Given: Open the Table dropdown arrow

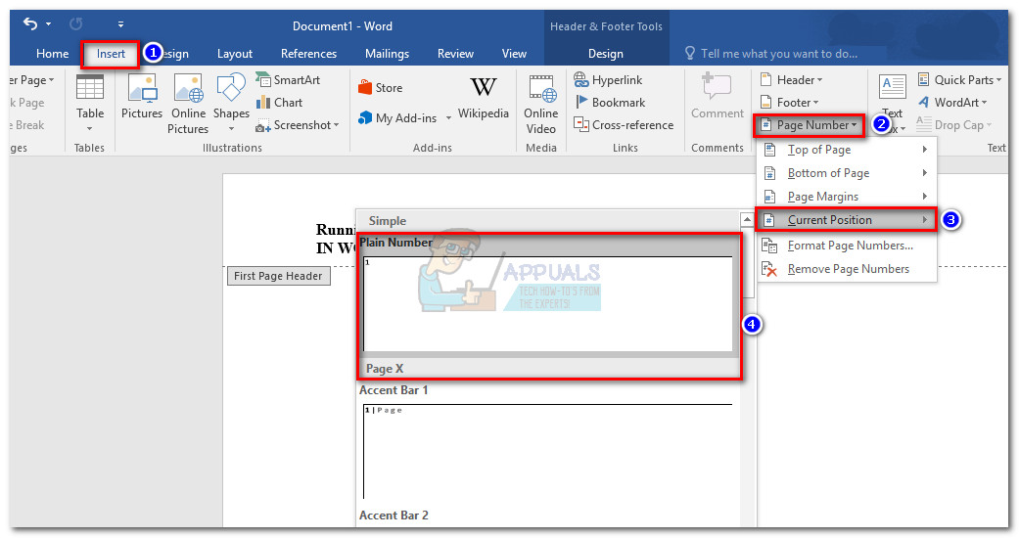Looking at the screenshot, I should coord(90,129).
